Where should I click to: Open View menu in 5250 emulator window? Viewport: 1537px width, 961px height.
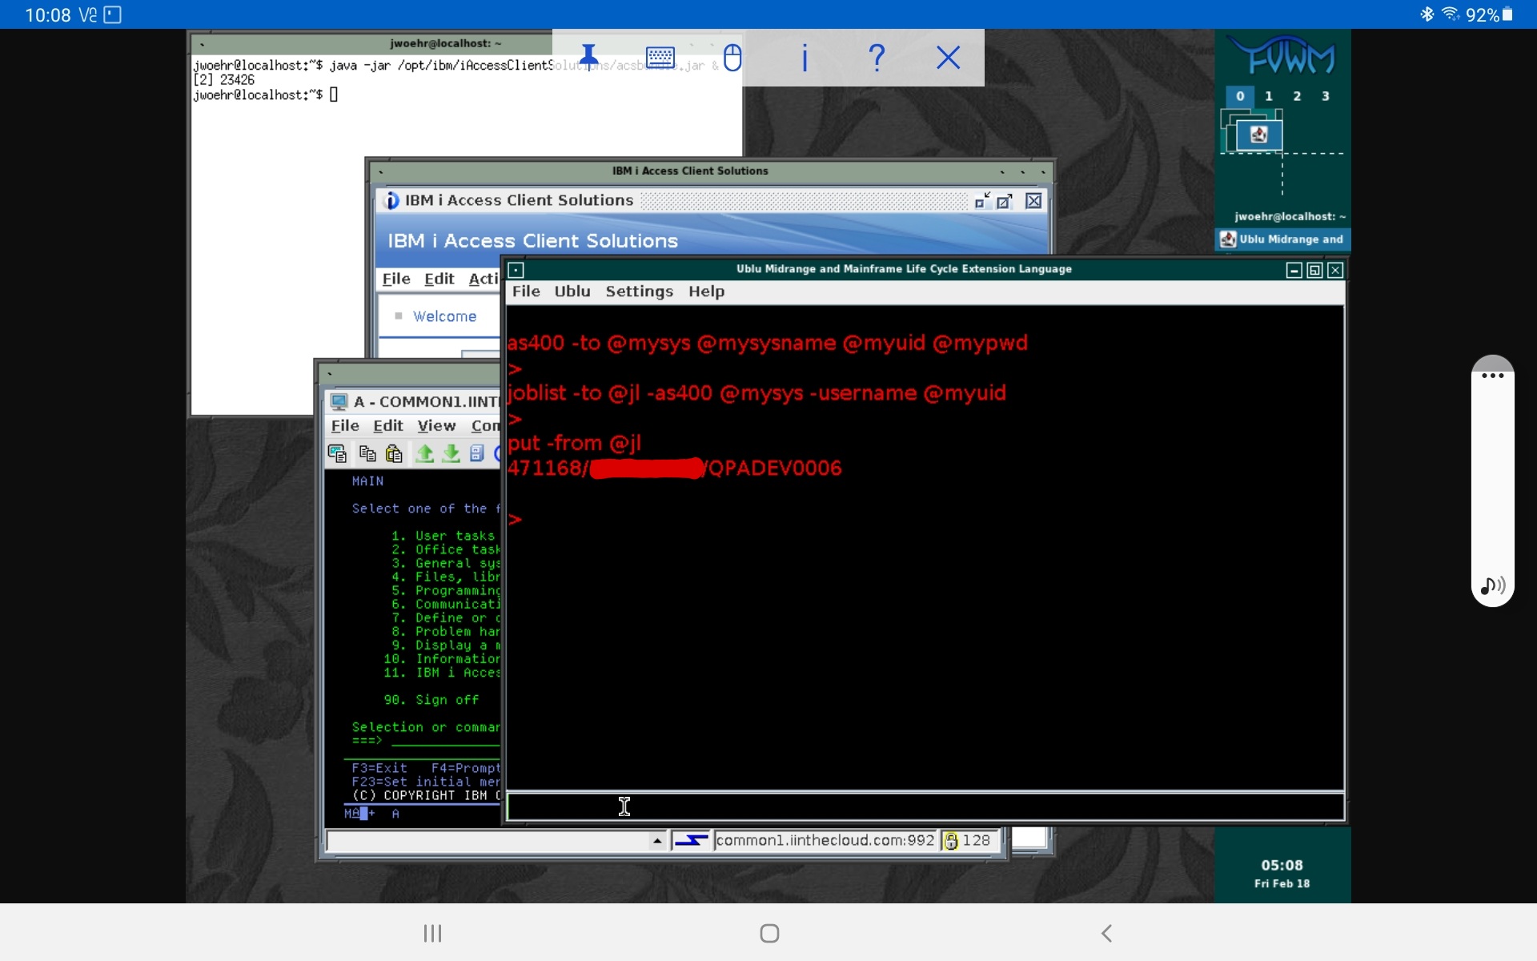pos(436,426)
